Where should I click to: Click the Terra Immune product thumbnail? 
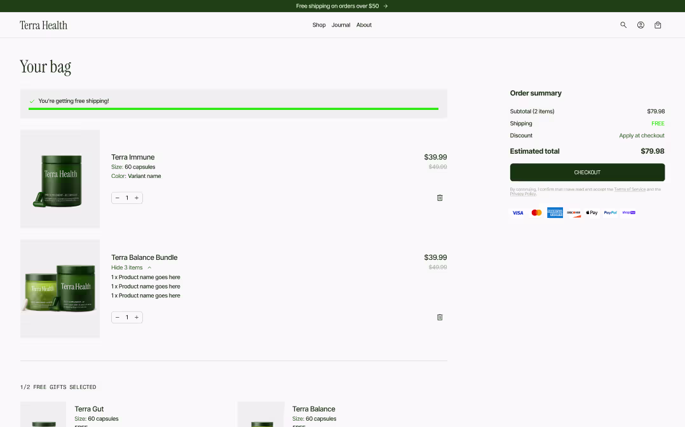click(x=60, y=179)
